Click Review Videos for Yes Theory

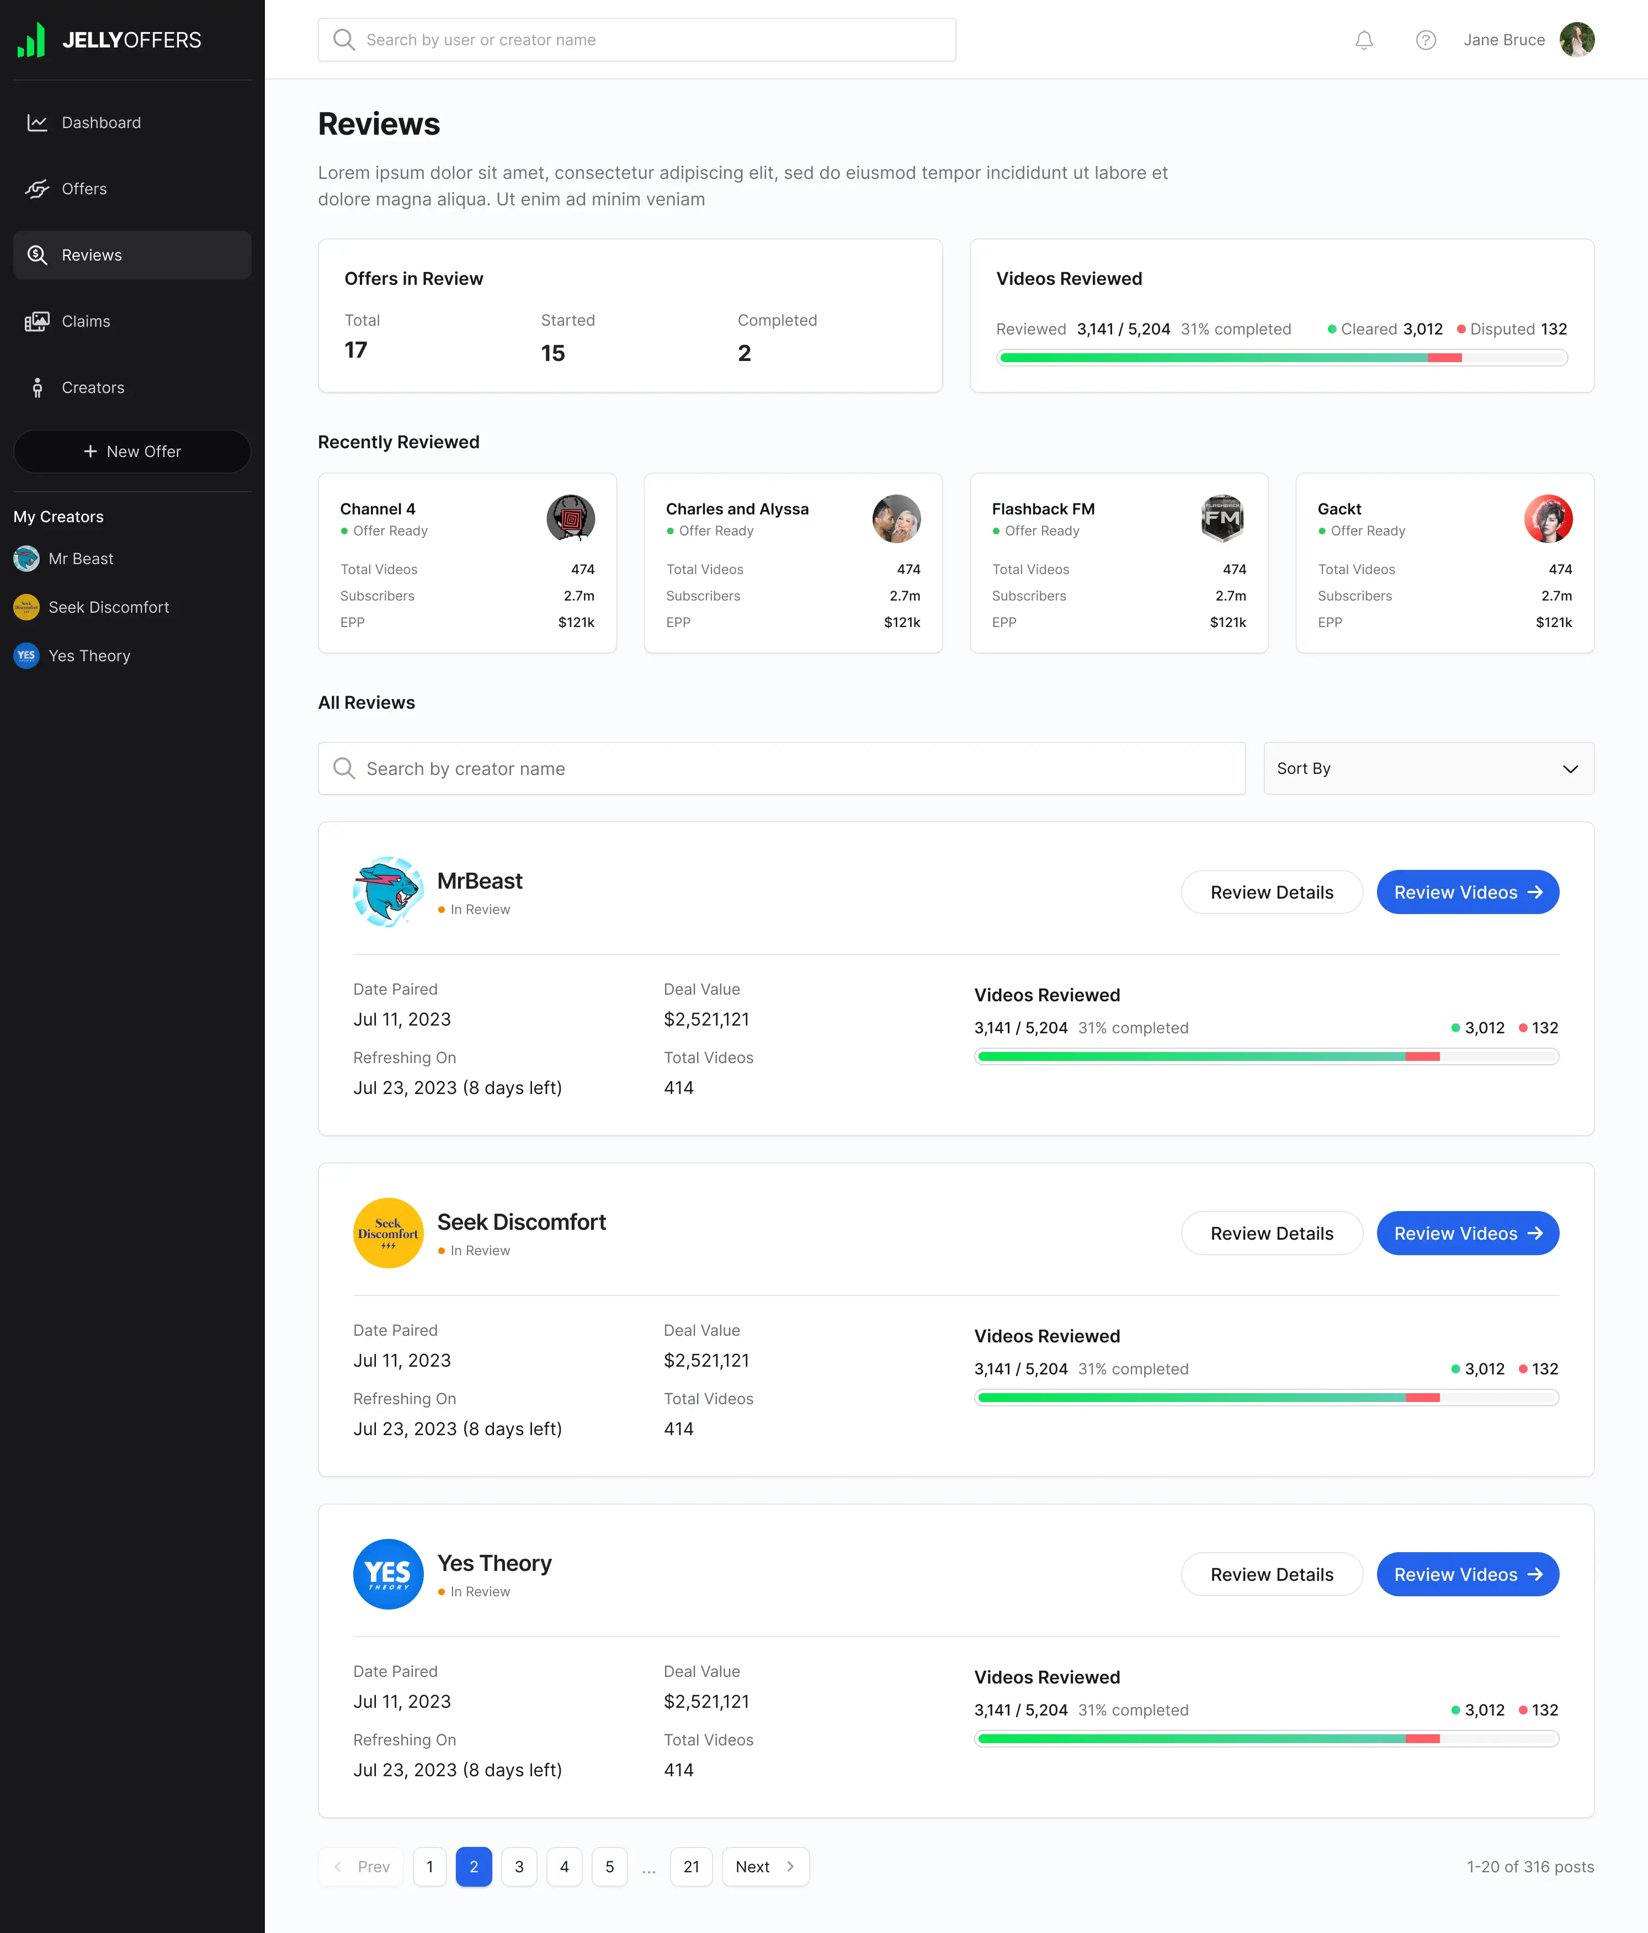tap(1468, 1575)
